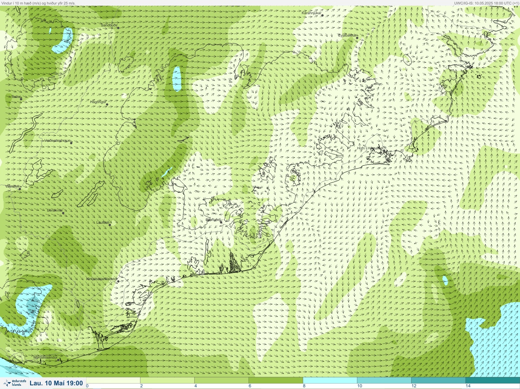The width and height of the screenshot is (520, 389).
Task: Click the Lónakvísl station label
Action: [x=55, y=210]
